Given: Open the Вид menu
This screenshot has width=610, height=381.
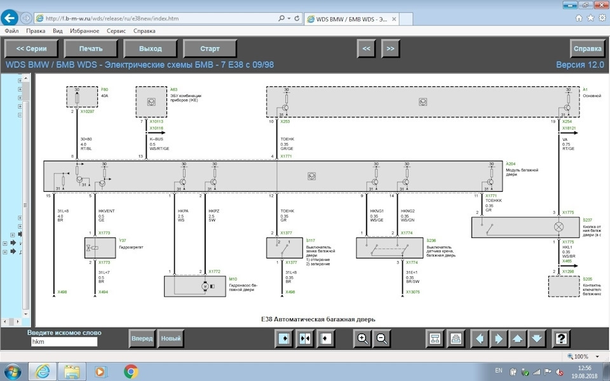Looking at the screenshot, I should coord(58,30).
